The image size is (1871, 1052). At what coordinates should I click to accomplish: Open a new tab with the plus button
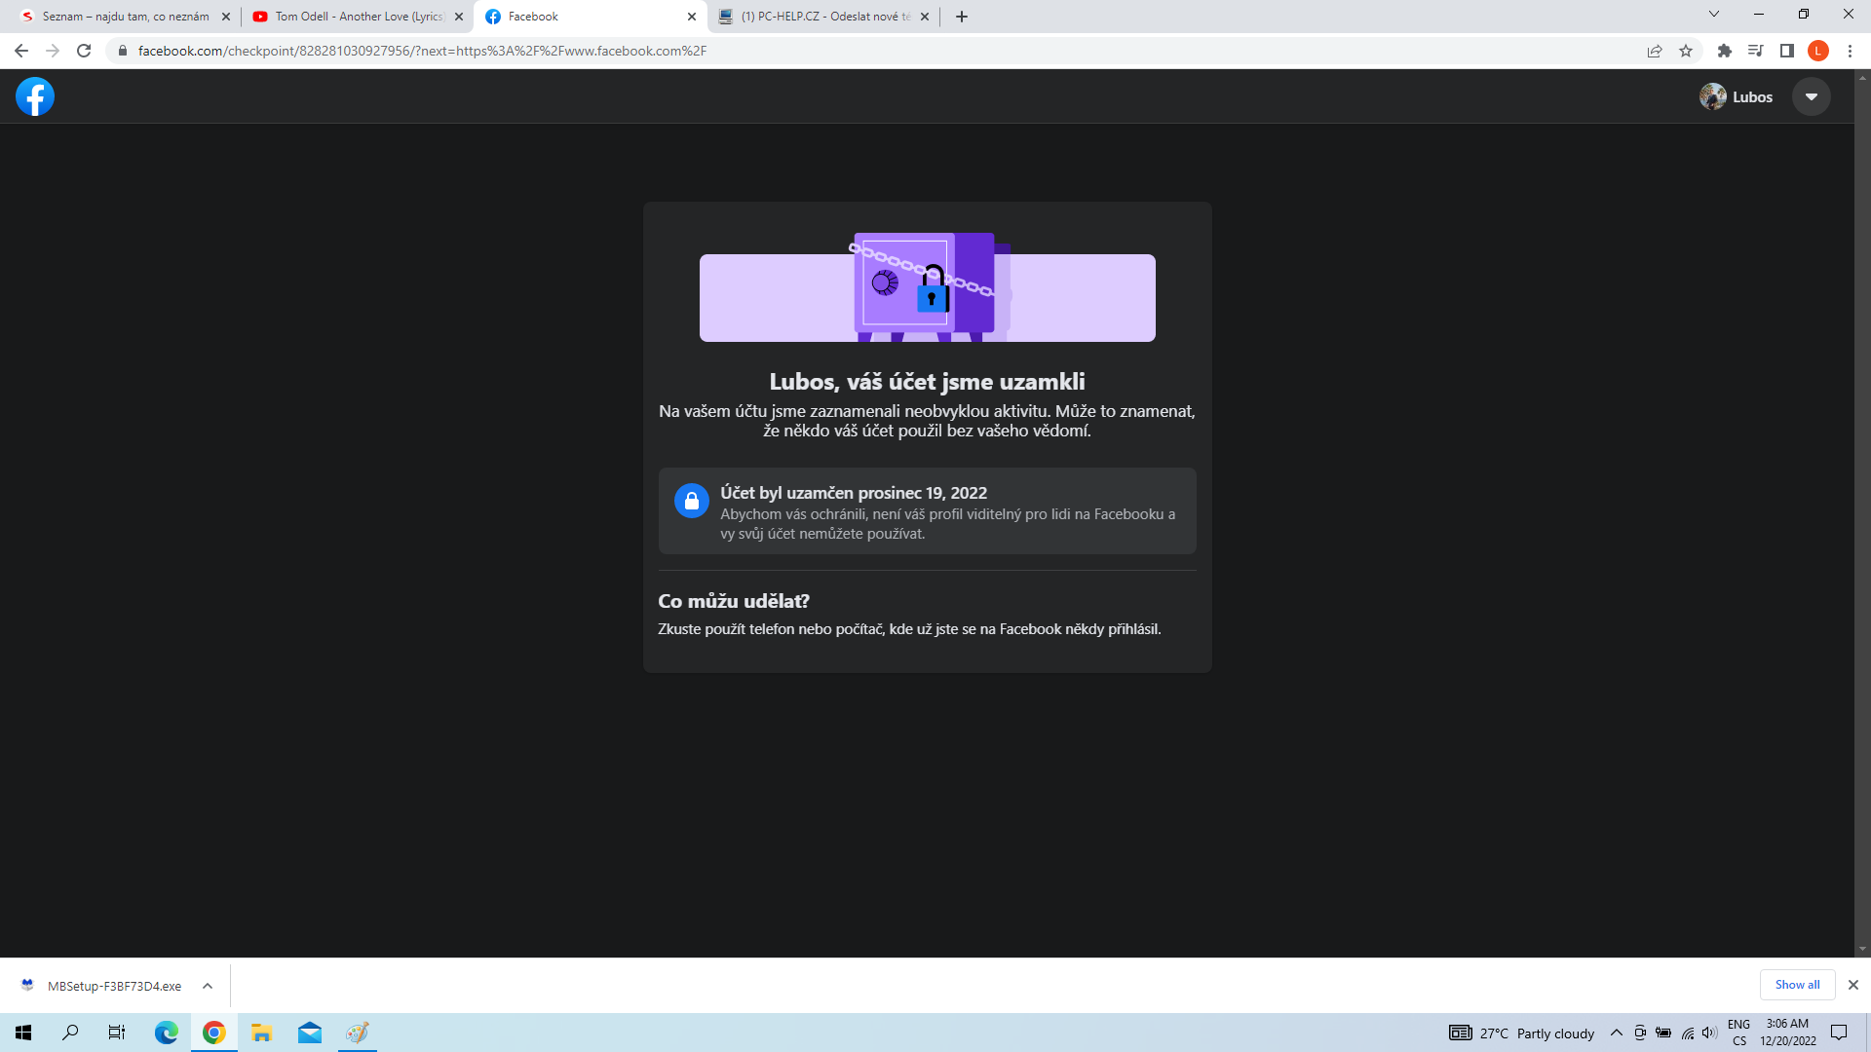pos(962,17)
